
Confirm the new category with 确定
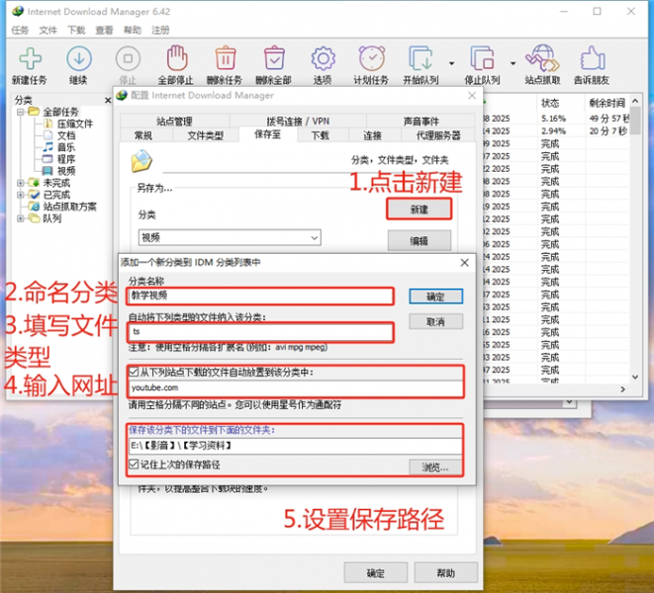[x=436, y=296]
